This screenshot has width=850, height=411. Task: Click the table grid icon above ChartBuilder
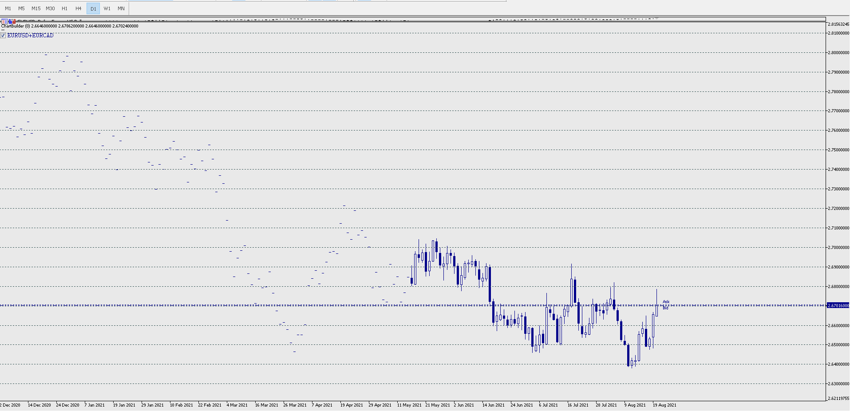4,21
